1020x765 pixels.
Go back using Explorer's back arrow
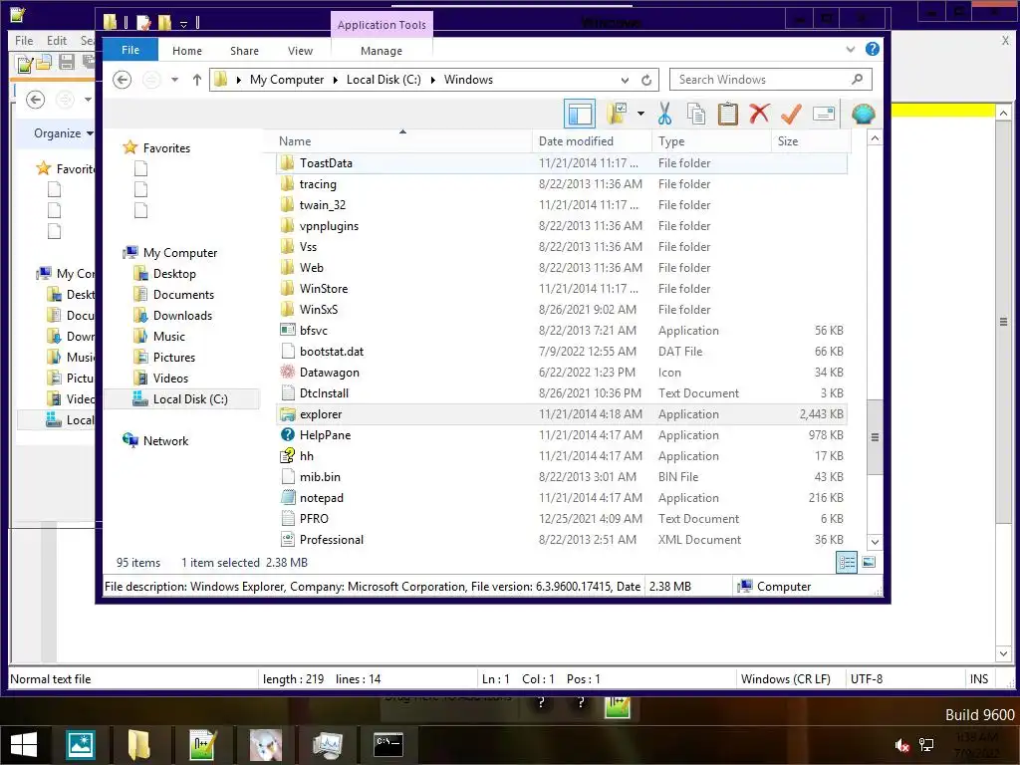tap(123, 80)
